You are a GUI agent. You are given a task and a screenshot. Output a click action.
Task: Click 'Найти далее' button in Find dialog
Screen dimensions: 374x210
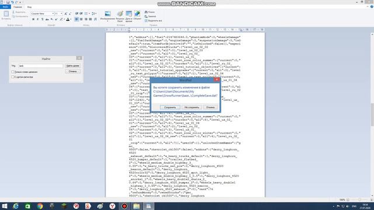[72, 66]
